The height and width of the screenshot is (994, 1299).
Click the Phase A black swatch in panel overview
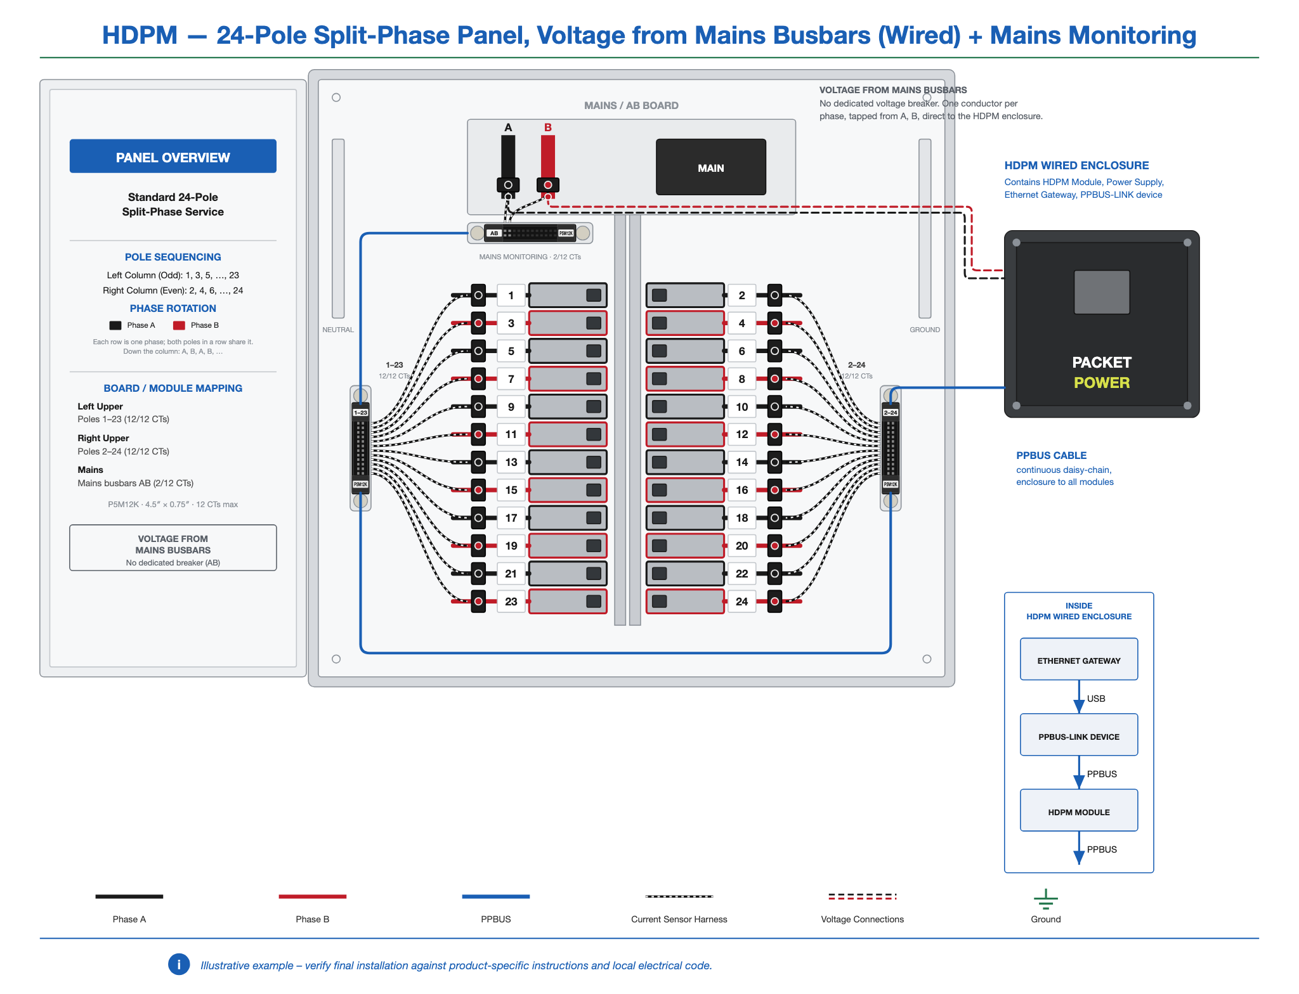115,326
